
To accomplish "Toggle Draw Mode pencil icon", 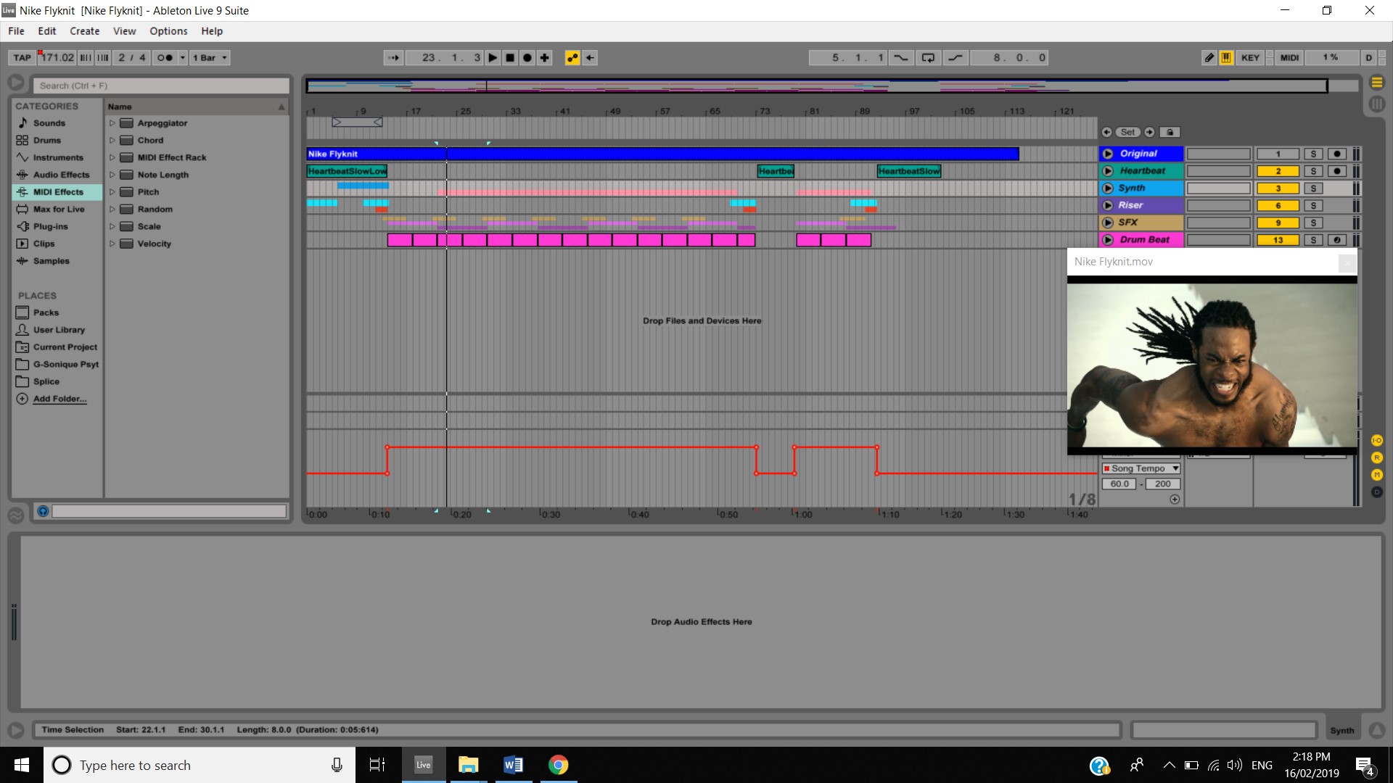I will [1209, 58].
